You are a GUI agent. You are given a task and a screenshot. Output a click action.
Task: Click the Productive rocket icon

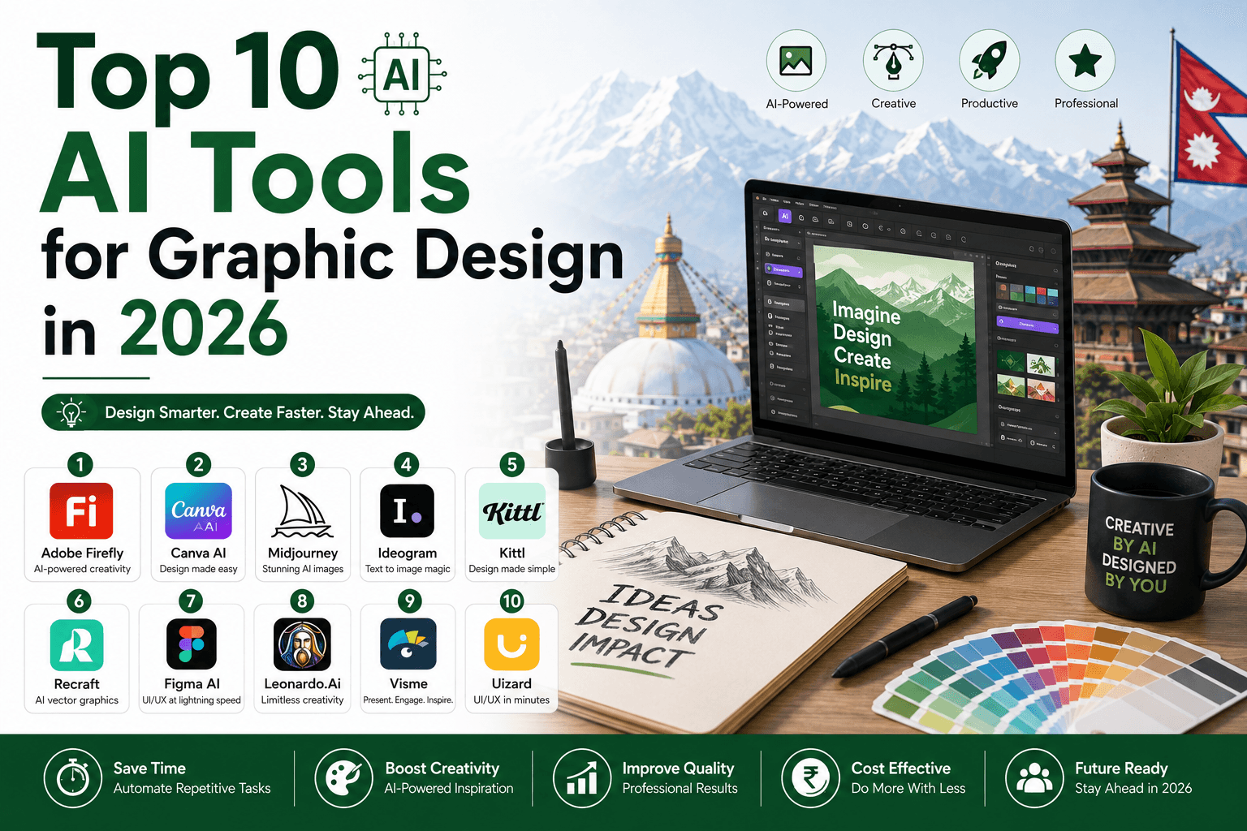[989, 61]
